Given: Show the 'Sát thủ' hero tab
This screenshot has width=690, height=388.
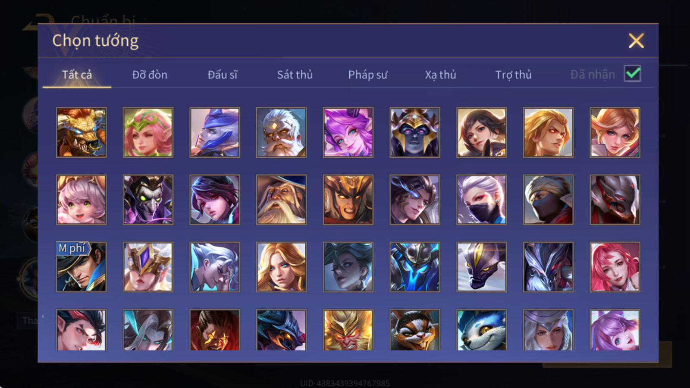Looking at the screenshot, I should point(295,75).
